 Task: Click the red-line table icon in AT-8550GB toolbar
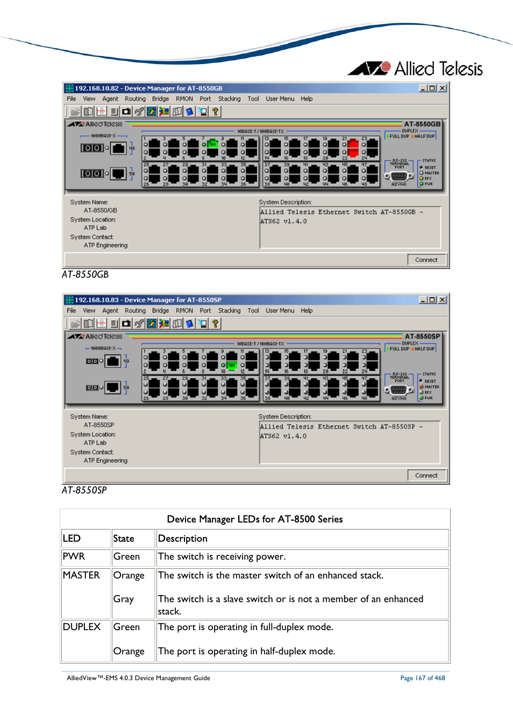pyautogui.click(x=101, y=111)
